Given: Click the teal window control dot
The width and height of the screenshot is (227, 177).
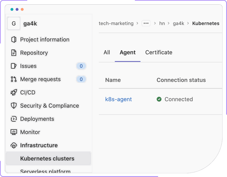Looking at the screenshot, I should tap(12, 9).
